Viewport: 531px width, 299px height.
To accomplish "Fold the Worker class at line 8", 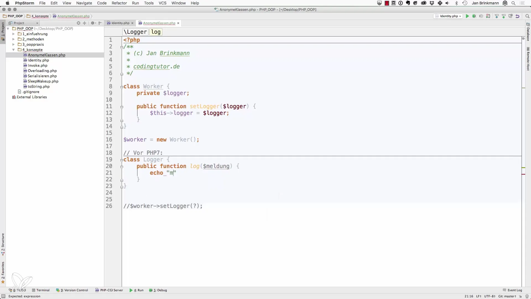I will click(x=122, y=87).
